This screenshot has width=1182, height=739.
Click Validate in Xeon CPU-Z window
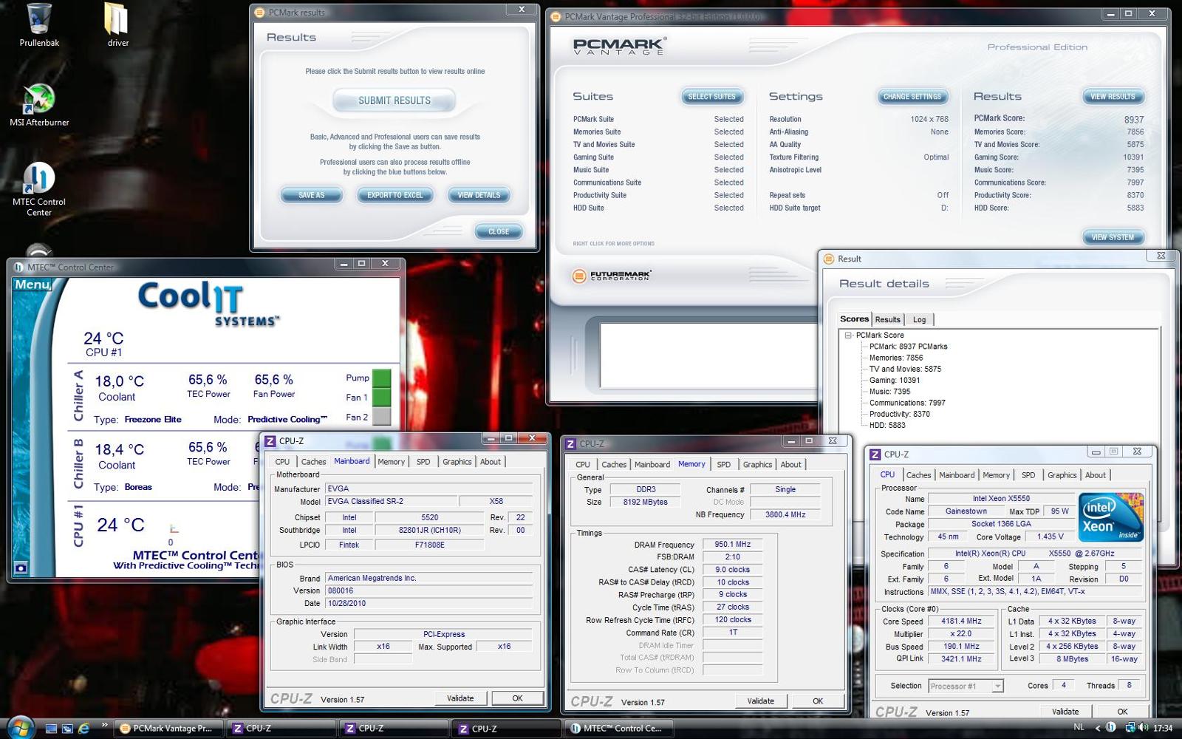(1065, 712)
